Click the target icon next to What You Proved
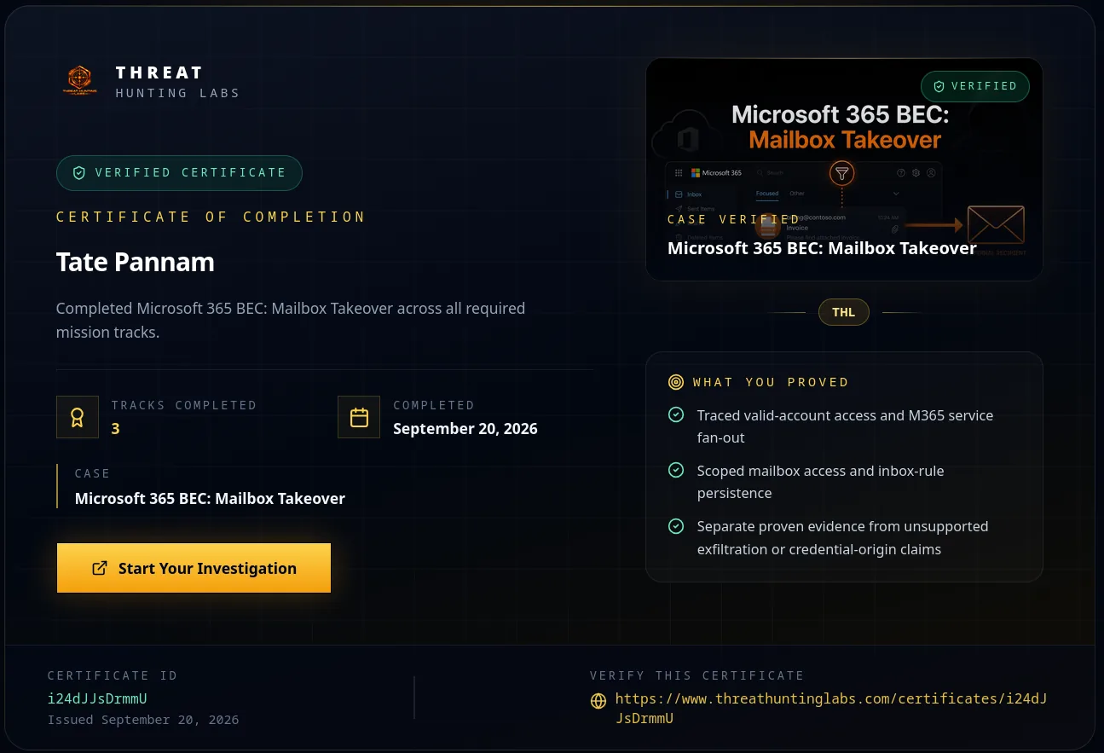Screen dimensions: 1104x753 [676, 382]
